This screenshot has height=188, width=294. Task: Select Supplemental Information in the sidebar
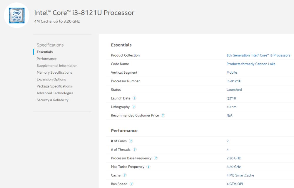click(x=57, y=65)
